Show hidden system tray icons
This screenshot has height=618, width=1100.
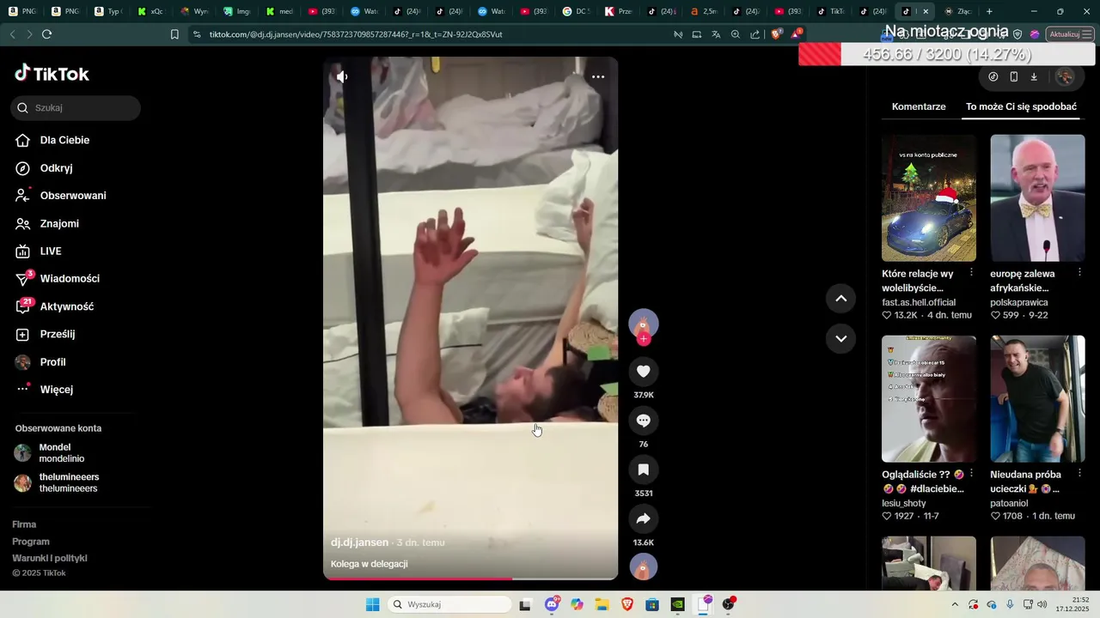pos(955,604)
